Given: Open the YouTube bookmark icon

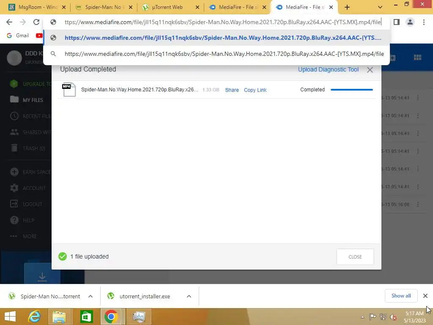Looking at the screenshot, I should 39,36.
